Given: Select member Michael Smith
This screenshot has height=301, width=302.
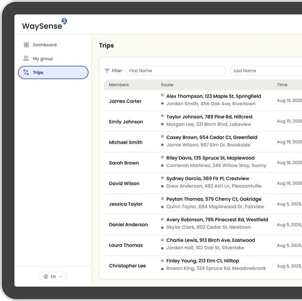Looking at the screenshot, I should [x=126, y=143].
